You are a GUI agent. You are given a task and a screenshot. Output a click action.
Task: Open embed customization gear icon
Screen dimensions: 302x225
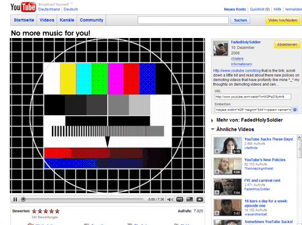295,110
